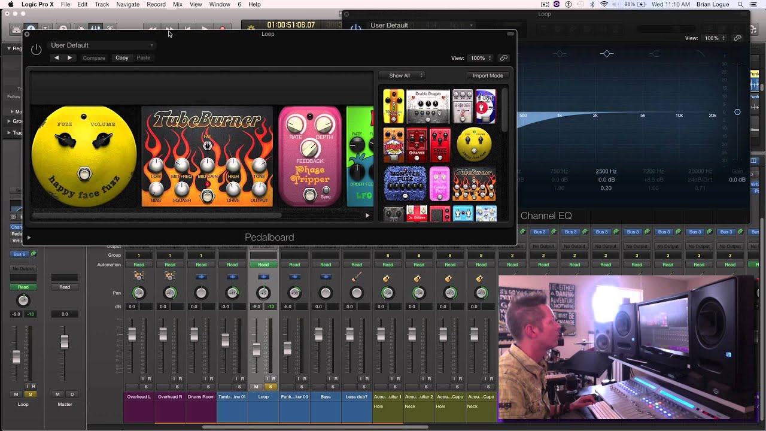Pick the red Fuzz Machine pedal in browser
The image size is (766, 431).
click(x=439, y=145)
